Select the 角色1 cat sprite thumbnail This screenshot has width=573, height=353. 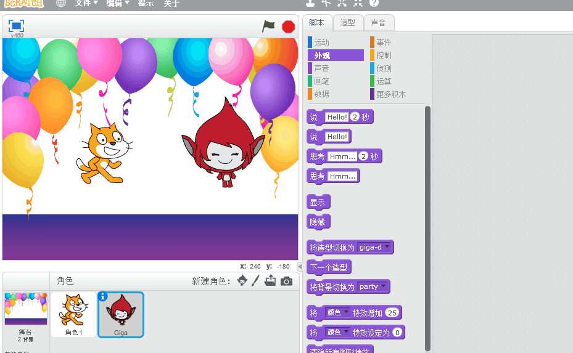[x=74, y=314]
